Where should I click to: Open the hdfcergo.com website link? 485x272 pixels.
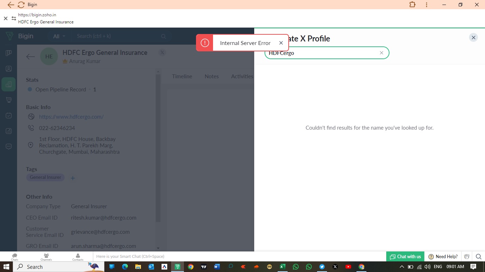(x=71, y=117)
